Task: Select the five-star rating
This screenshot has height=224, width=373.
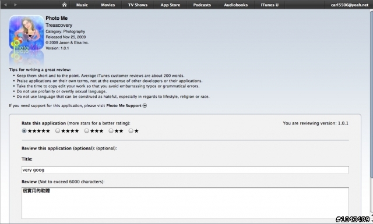Action: 24,131
